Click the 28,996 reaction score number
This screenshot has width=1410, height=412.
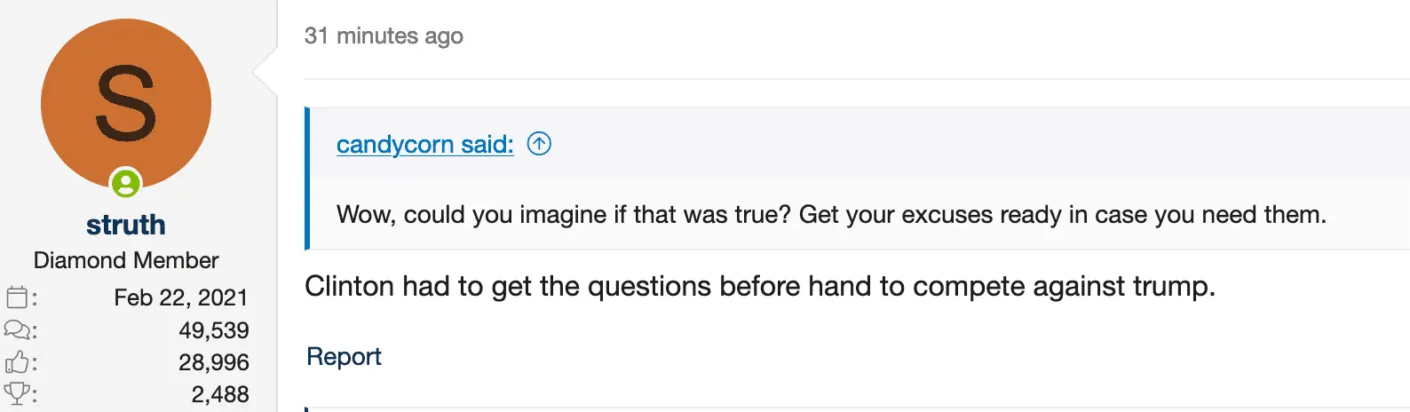tap(213, 362)
